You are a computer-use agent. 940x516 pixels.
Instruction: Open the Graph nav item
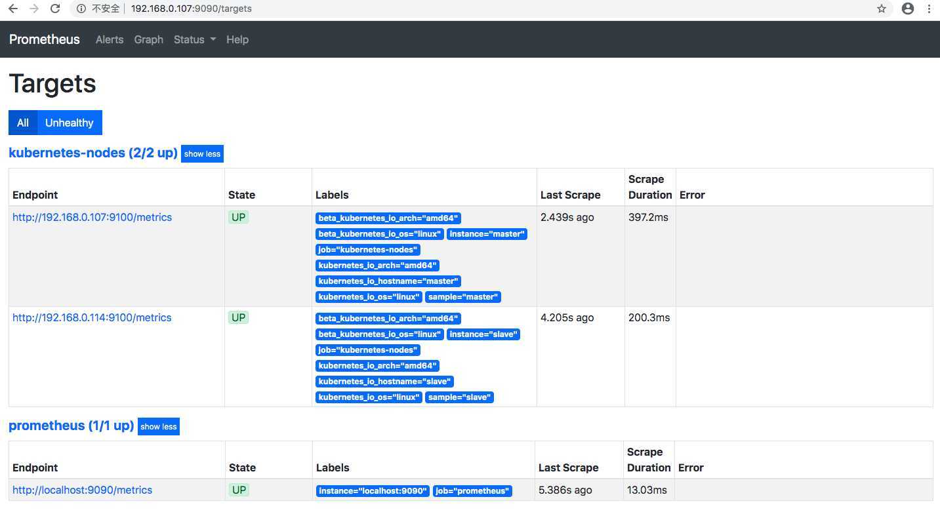tap(148, 39)
